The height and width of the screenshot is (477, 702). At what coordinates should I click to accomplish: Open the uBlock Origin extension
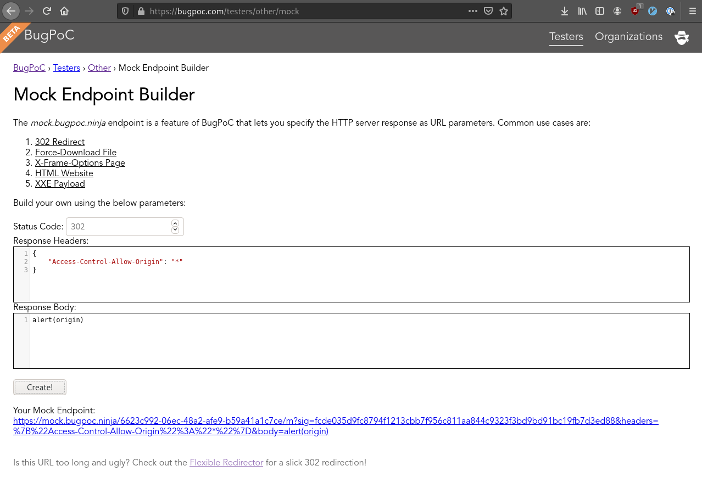(x=636, y=10)
